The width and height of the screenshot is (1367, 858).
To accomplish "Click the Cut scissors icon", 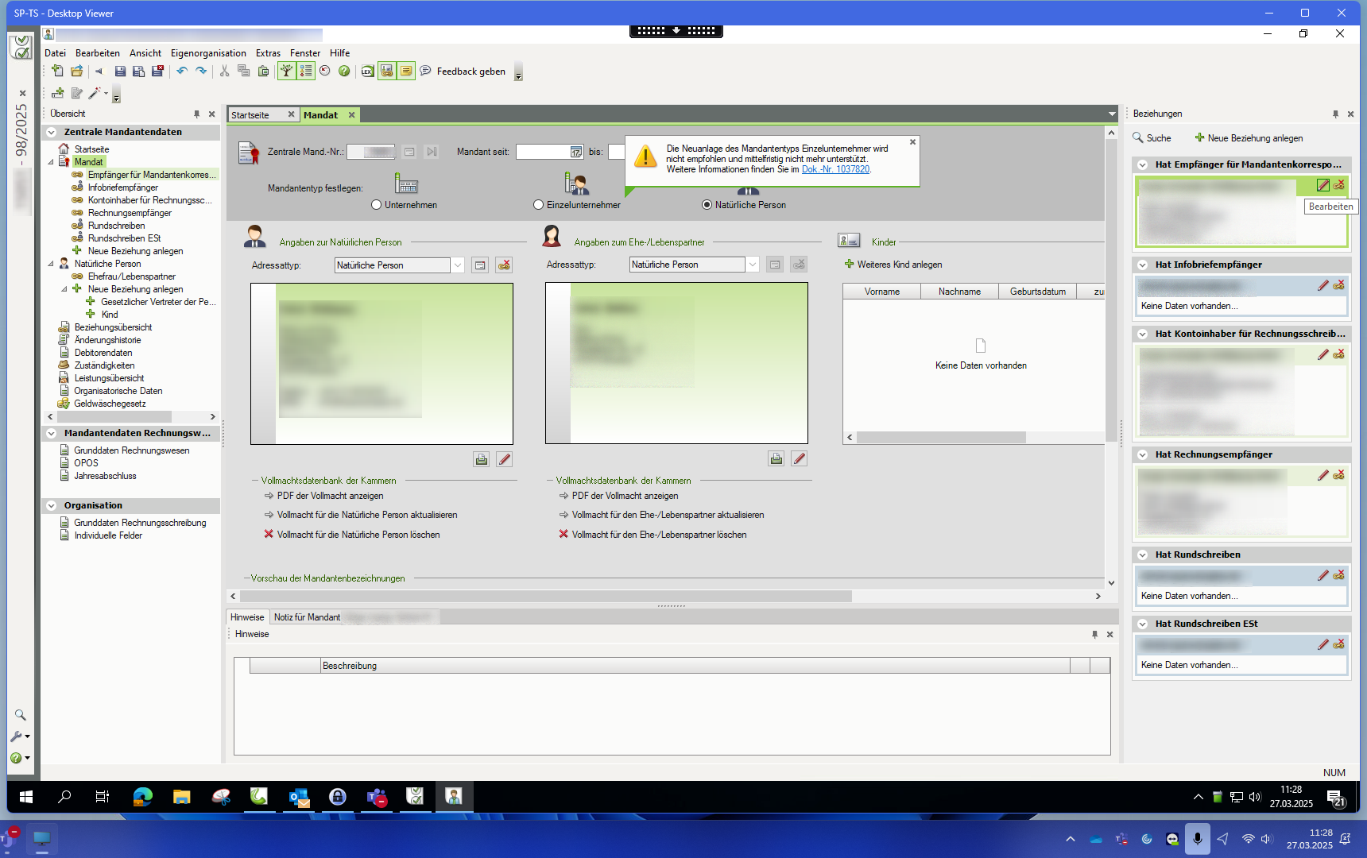I will click(x=224, y=71).
